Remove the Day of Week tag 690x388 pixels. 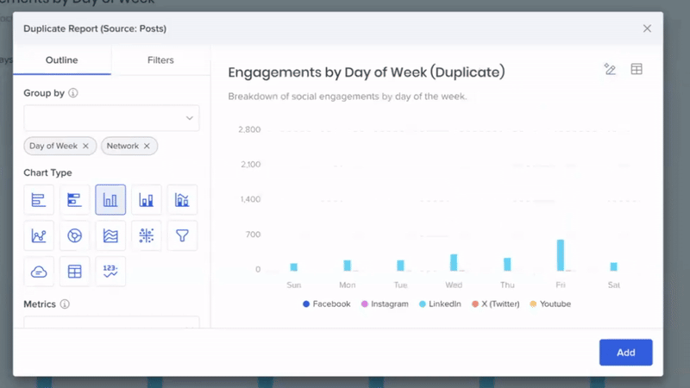[x=85, y=147]
